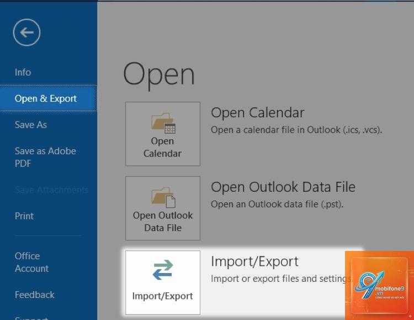Image resolution: width=414 pixels, height=320 pixels.
Task: Click the folder with document icon
Action: click(163, 197)
